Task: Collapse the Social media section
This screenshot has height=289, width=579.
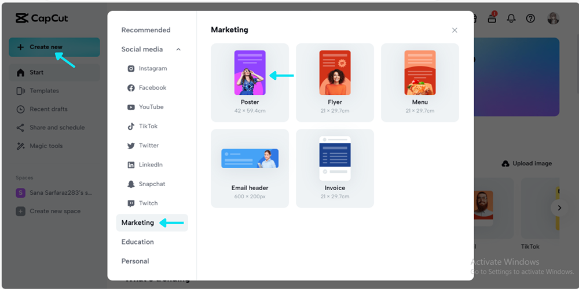Action: [x=178, y=49]
